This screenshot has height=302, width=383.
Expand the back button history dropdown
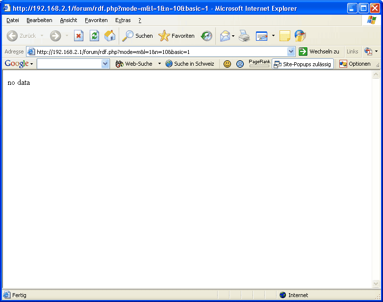pyautogui.click(x=42, y=36)
